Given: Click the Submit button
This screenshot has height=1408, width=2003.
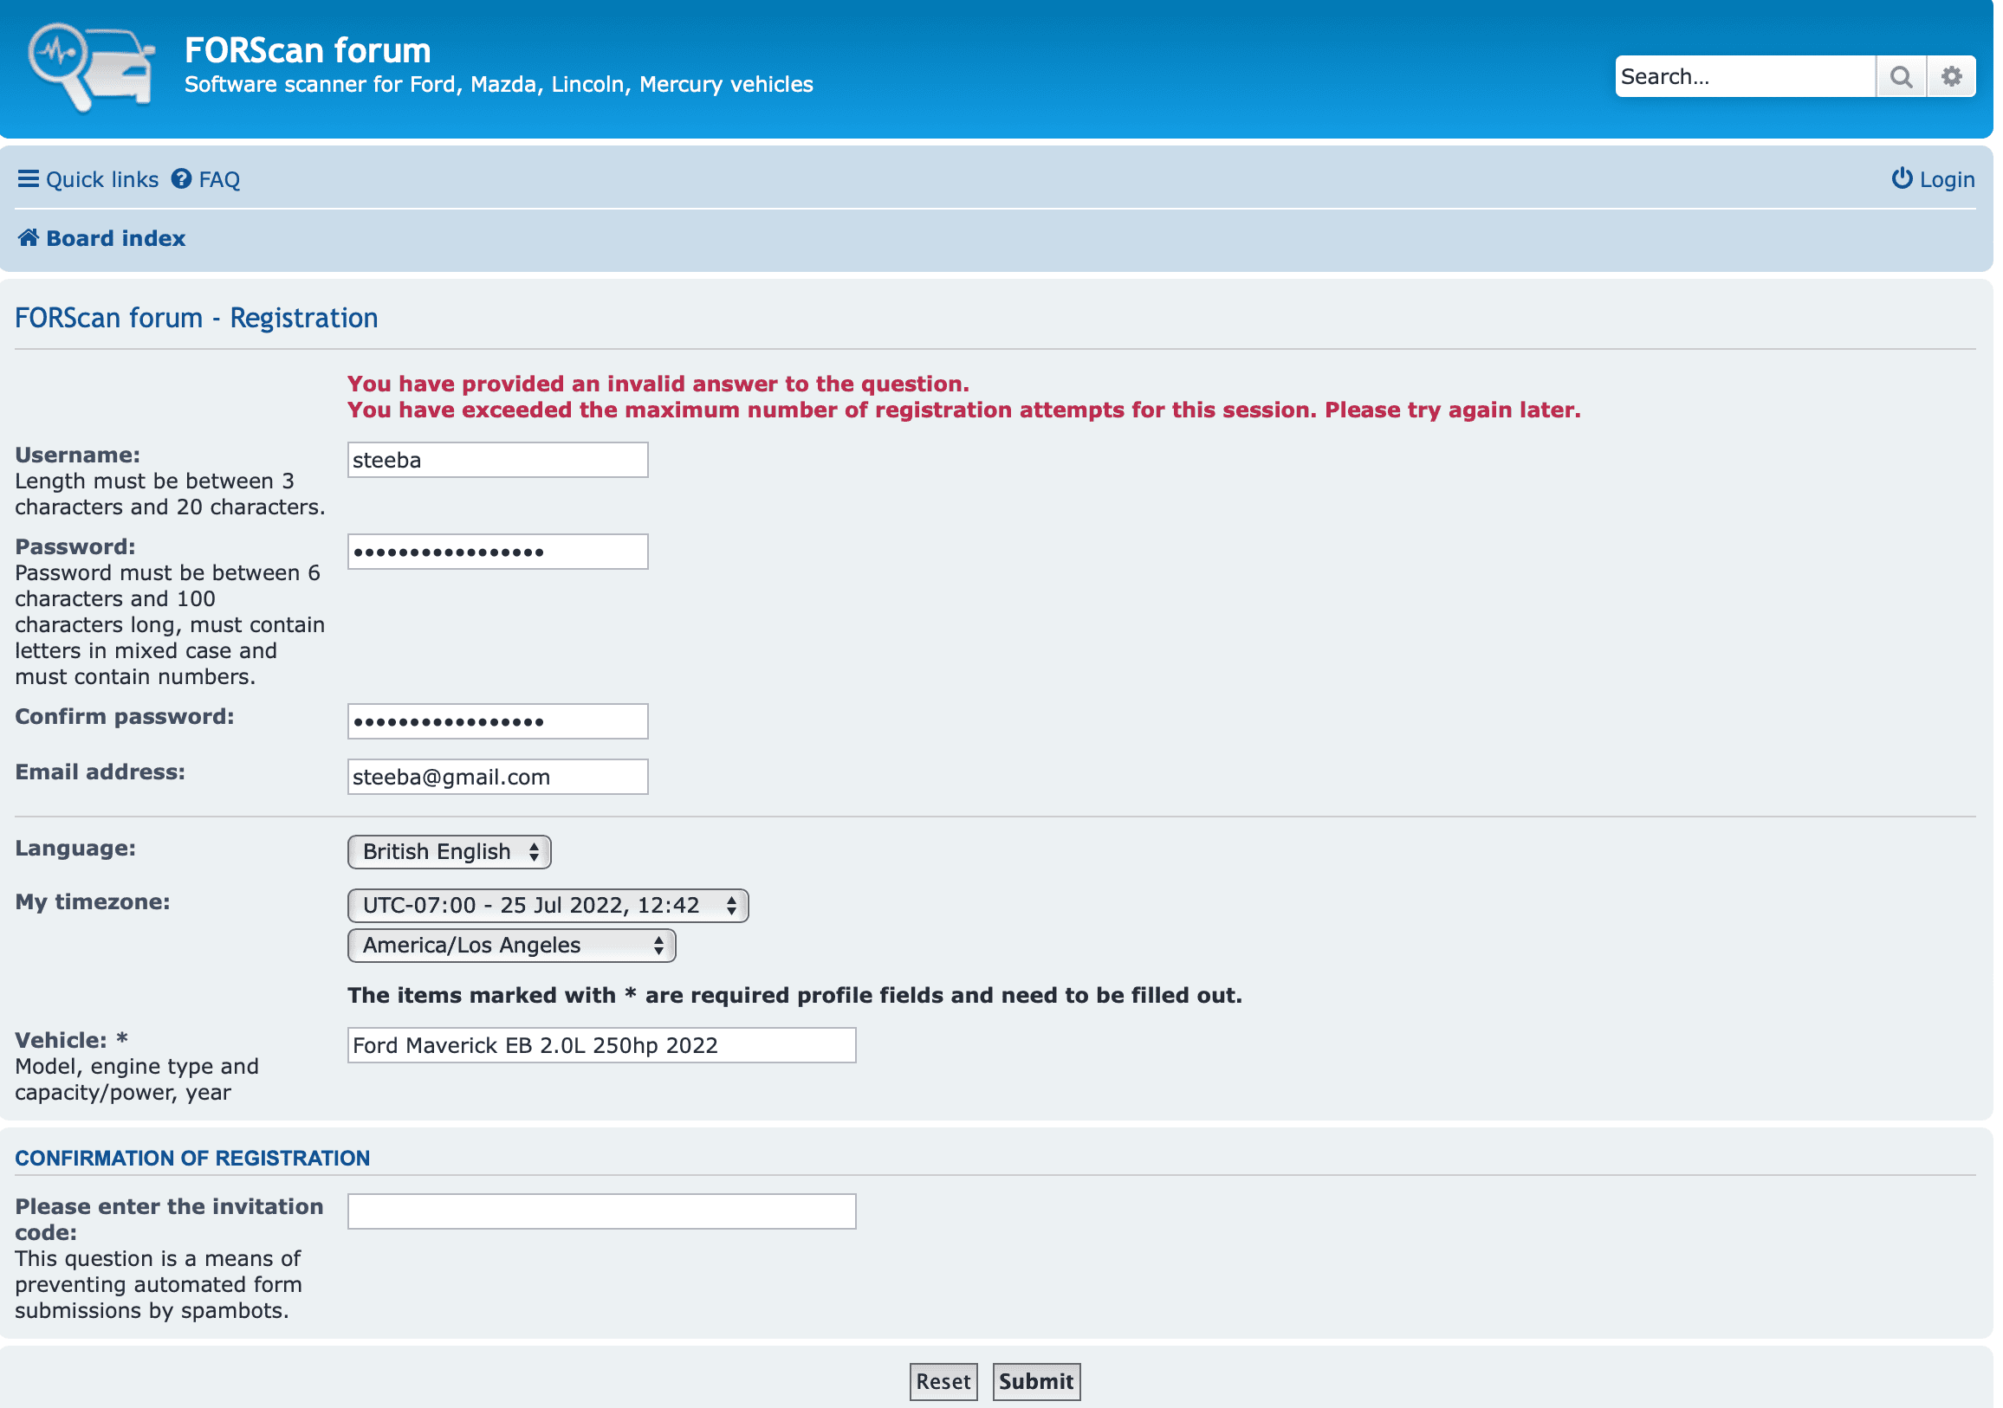Looking at the screenshot, I should (x=1036, y=1382).
